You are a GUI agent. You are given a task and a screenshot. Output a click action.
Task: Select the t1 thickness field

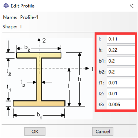[x=121, y=83]
